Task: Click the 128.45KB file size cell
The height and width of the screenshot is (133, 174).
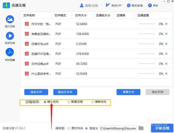Action: [x=82, y=34]
